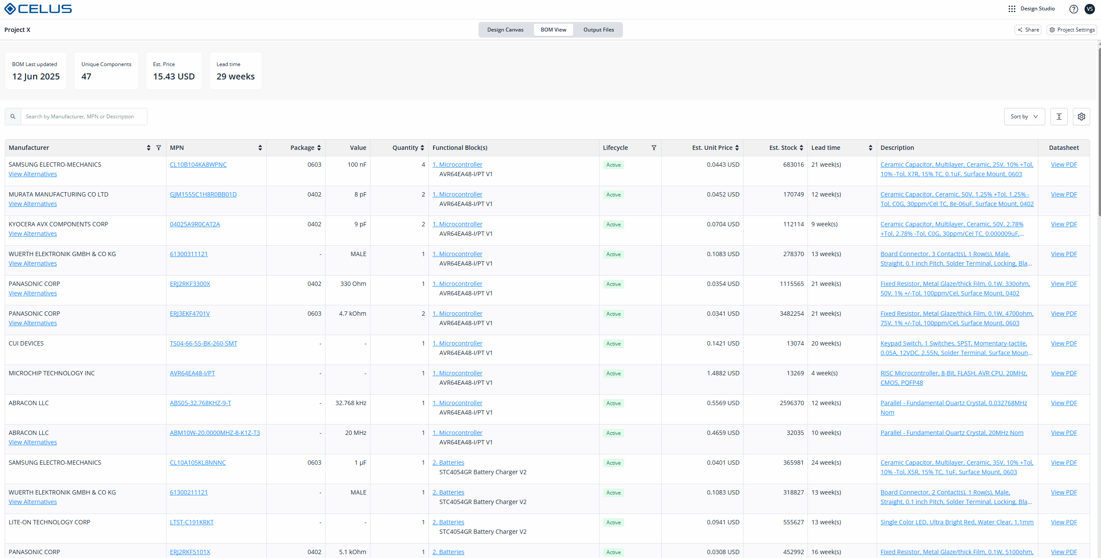
Task: Switch to the Output Files tab
Action: [x=598, y=30]
